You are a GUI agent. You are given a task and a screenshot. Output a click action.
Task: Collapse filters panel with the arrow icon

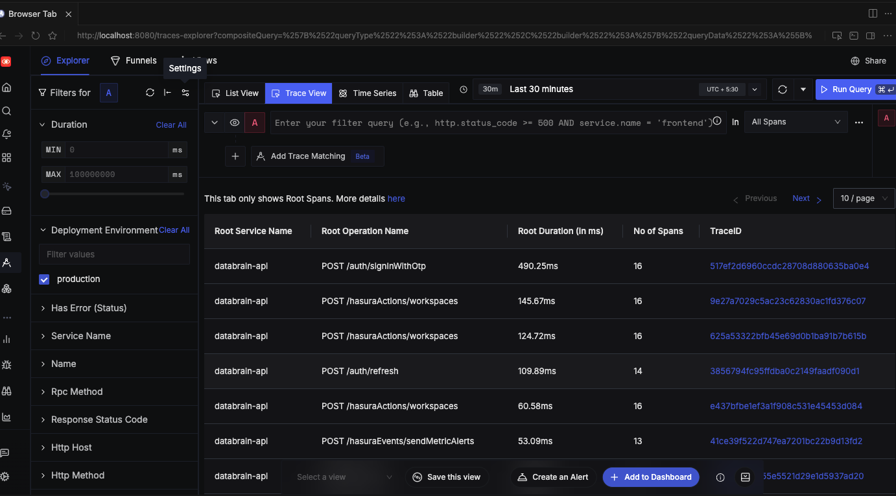(167, 93)
